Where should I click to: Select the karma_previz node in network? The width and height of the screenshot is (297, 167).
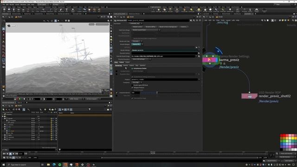tap(210, 60)
